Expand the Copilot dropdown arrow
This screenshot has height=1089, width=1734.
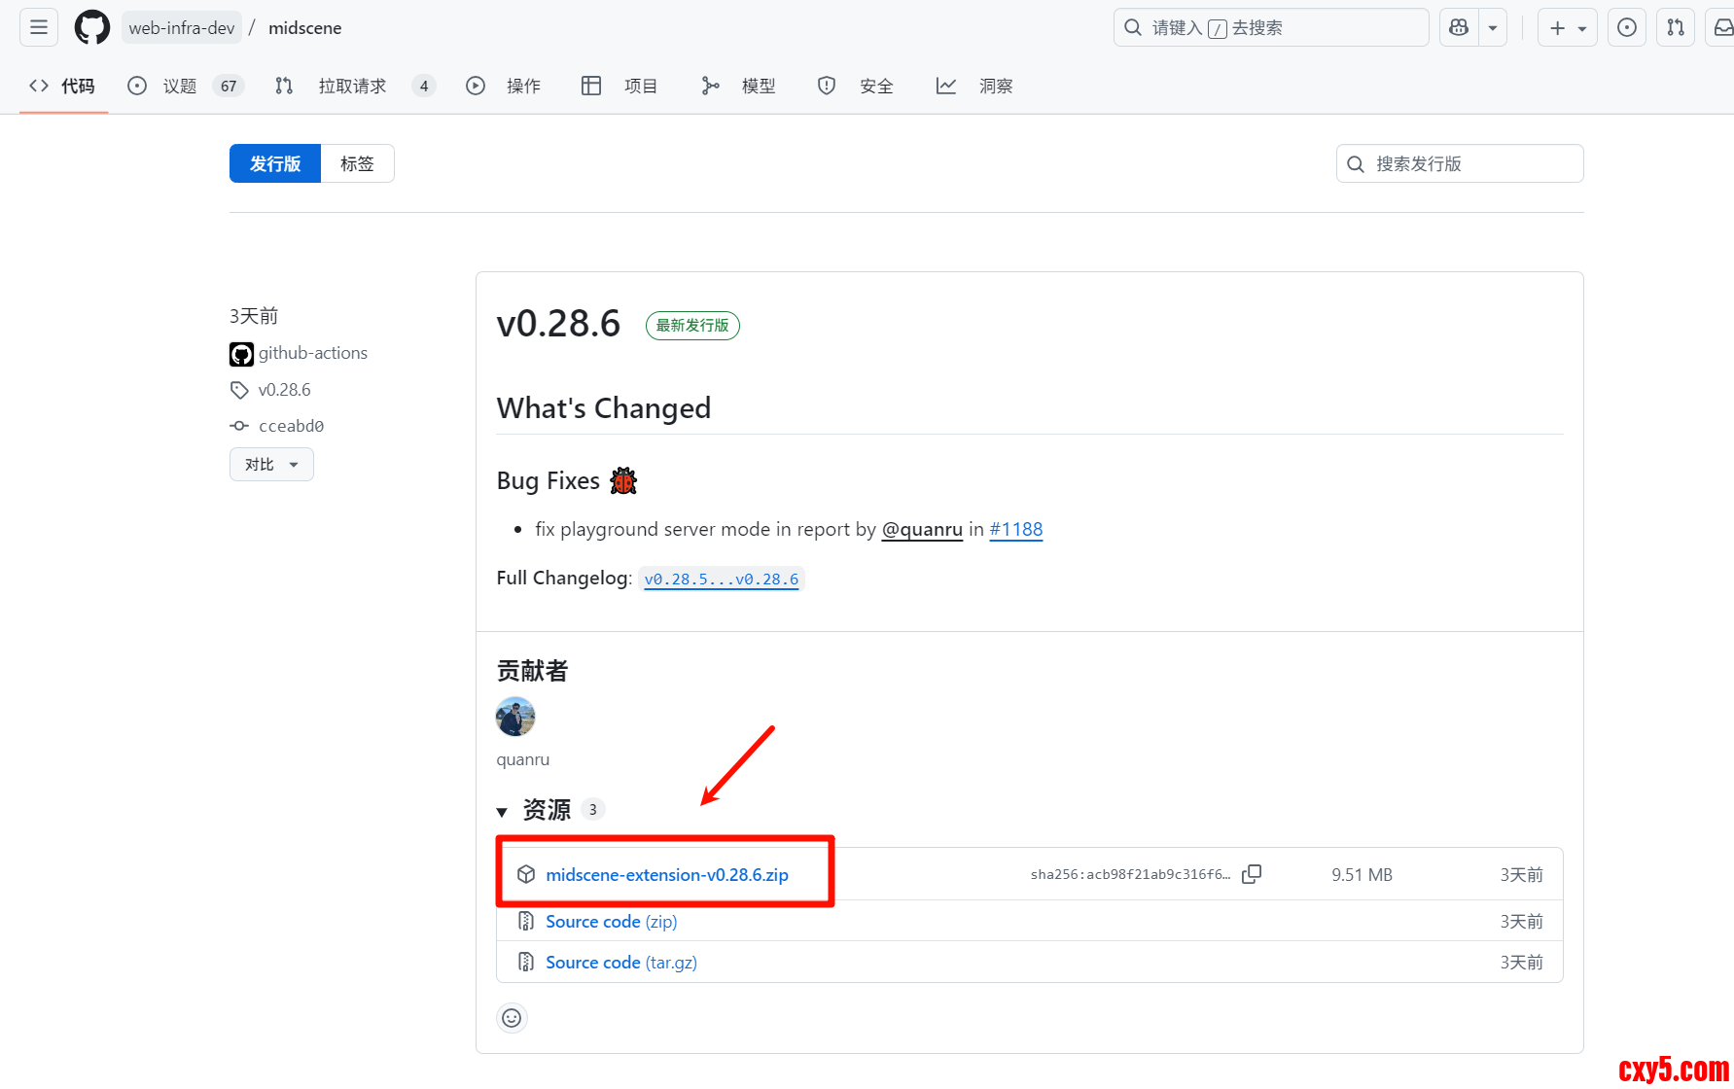(1493, 27)
